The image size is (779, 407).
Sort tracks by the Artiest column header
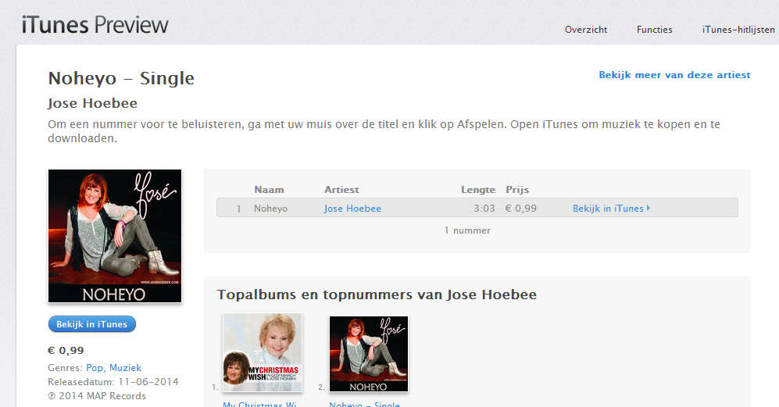341,189
